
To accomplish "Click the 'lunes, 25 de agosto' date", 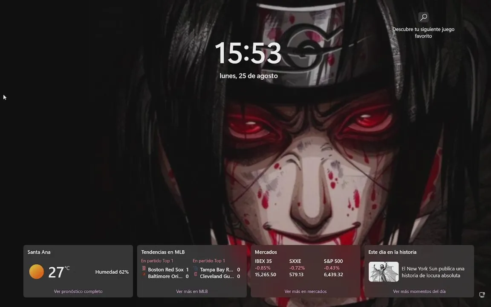I will (x=248, y=76).
